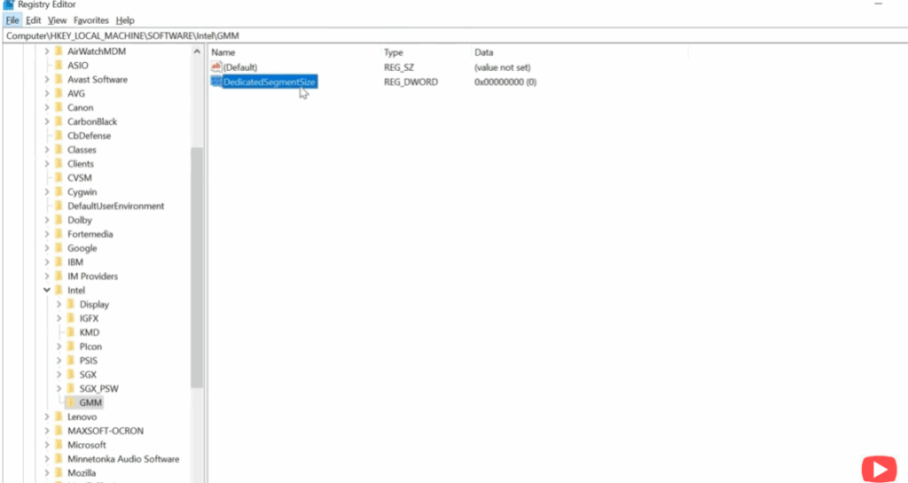Click the DedicatedSegmentSize DWORD value icon

[x=216, y=82]
